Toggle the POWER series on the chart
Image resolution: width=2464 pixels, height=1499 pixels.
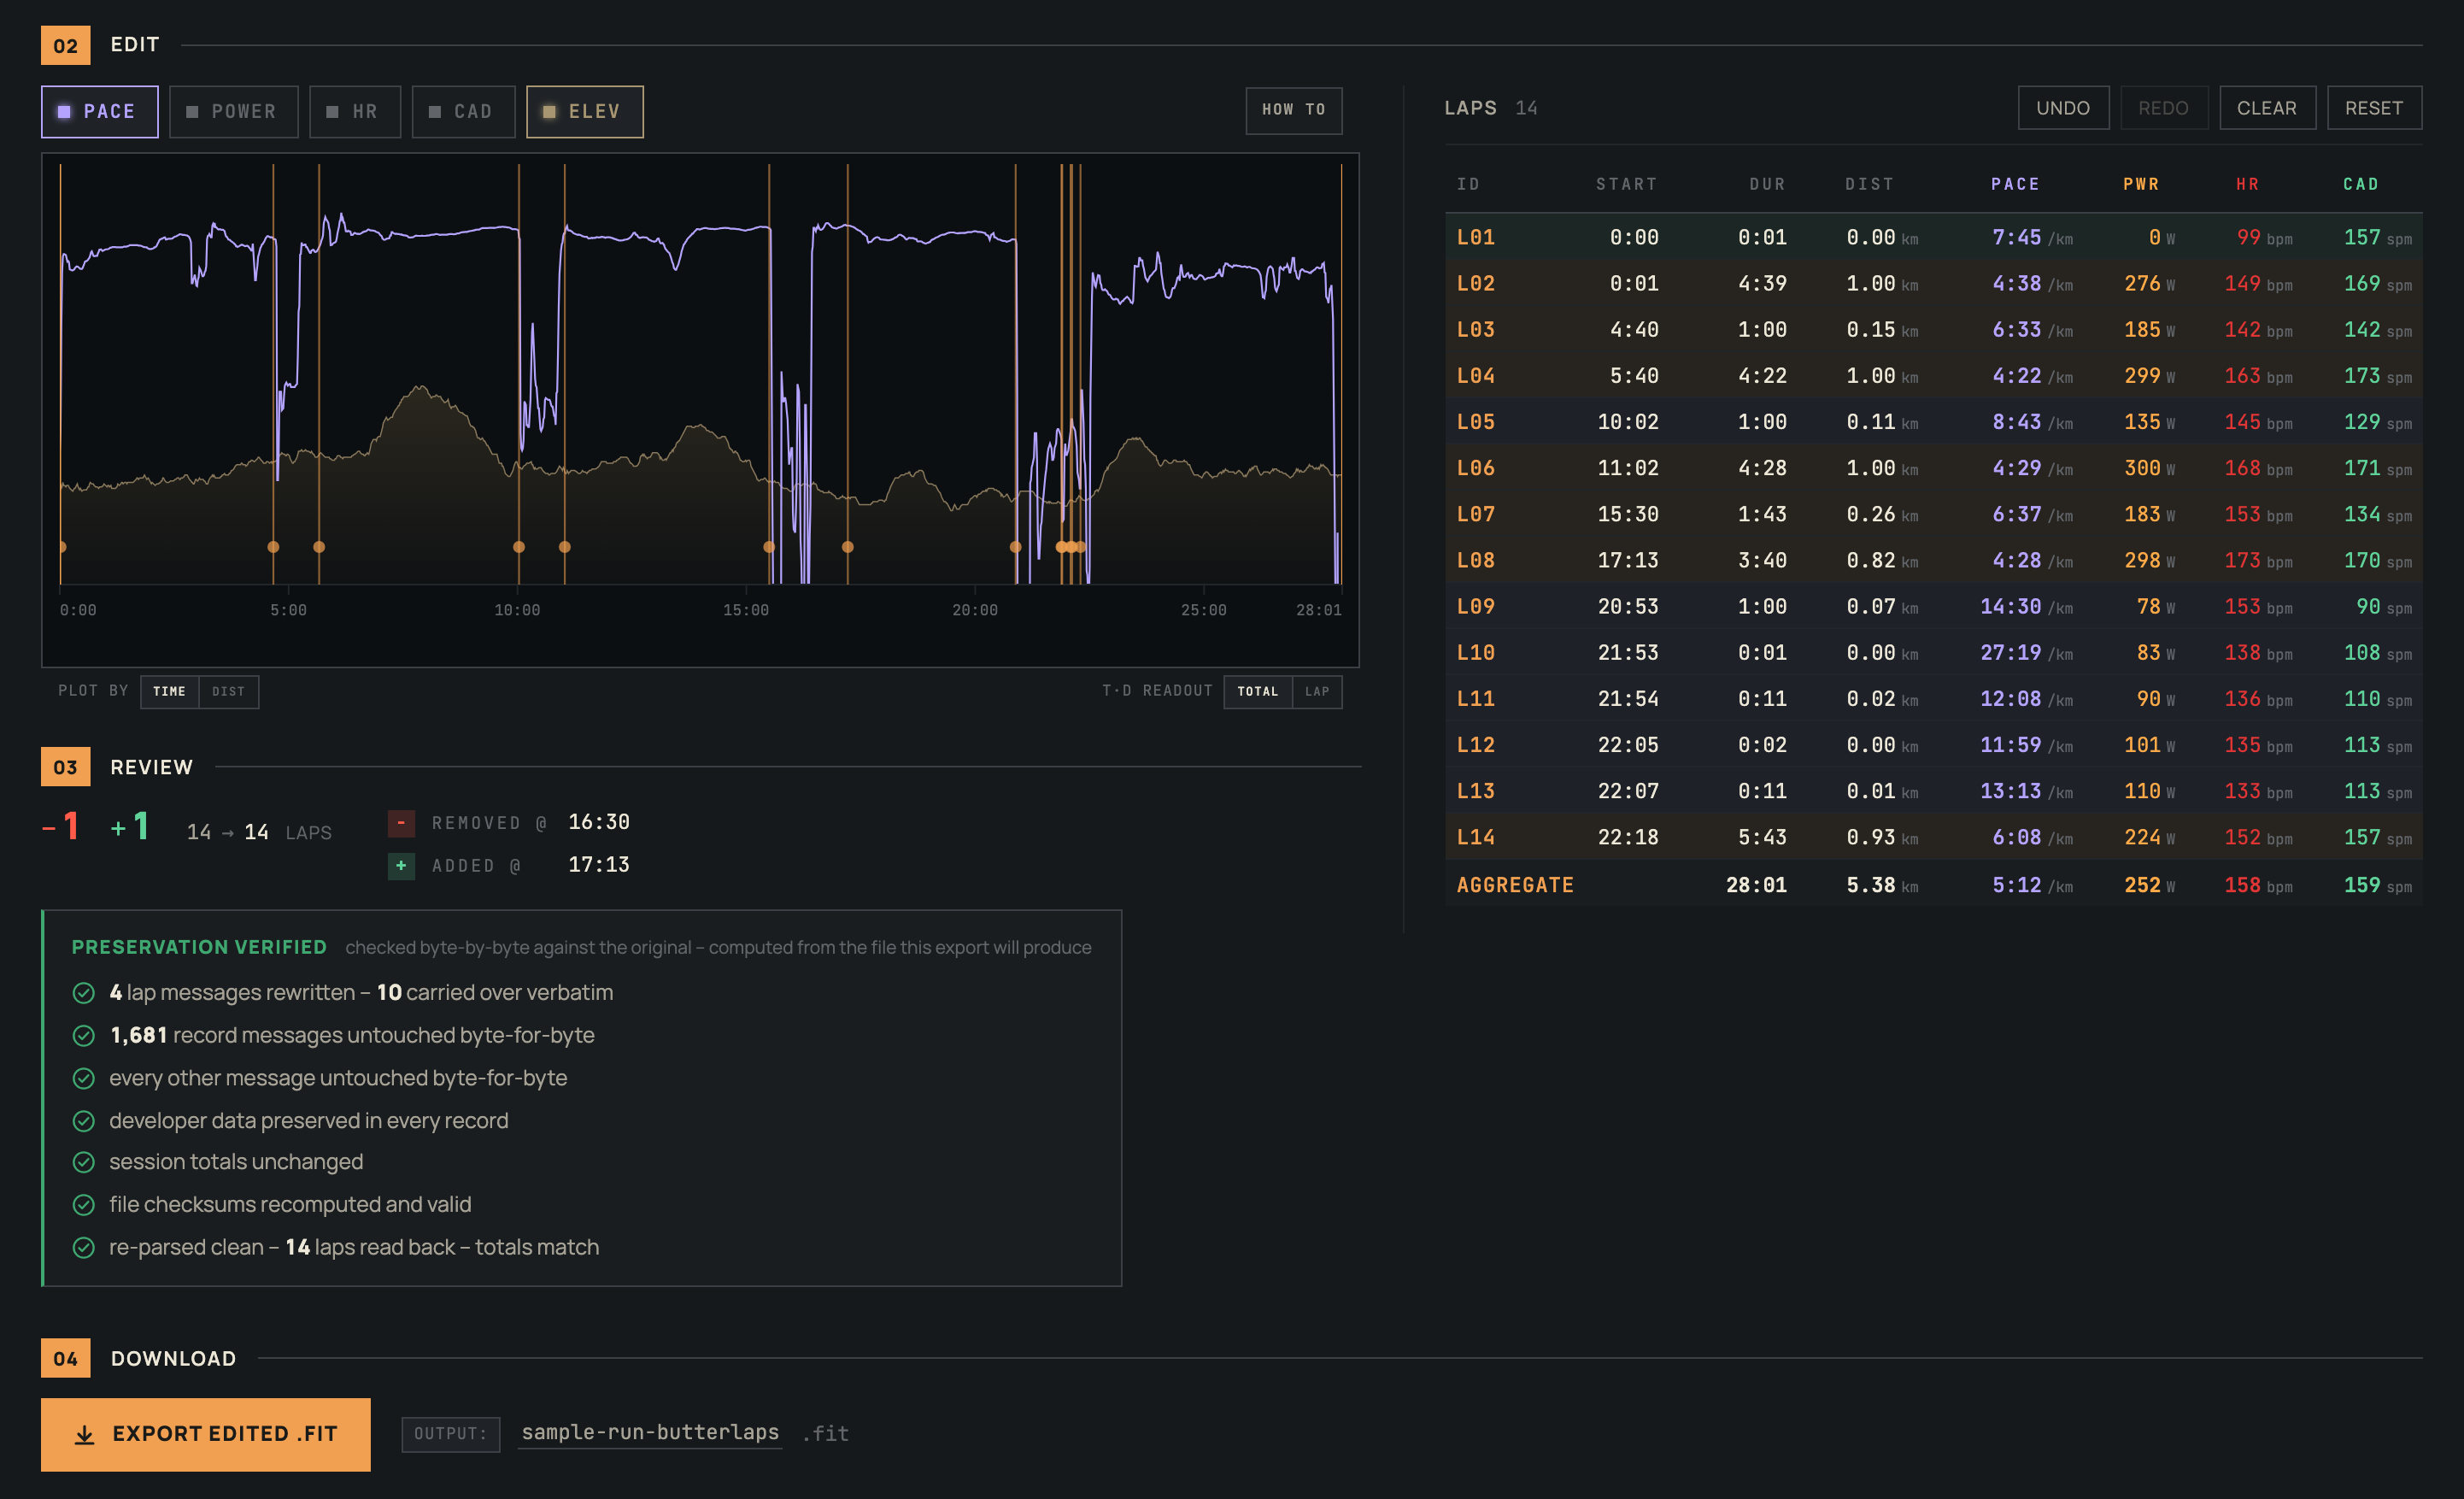233,111
